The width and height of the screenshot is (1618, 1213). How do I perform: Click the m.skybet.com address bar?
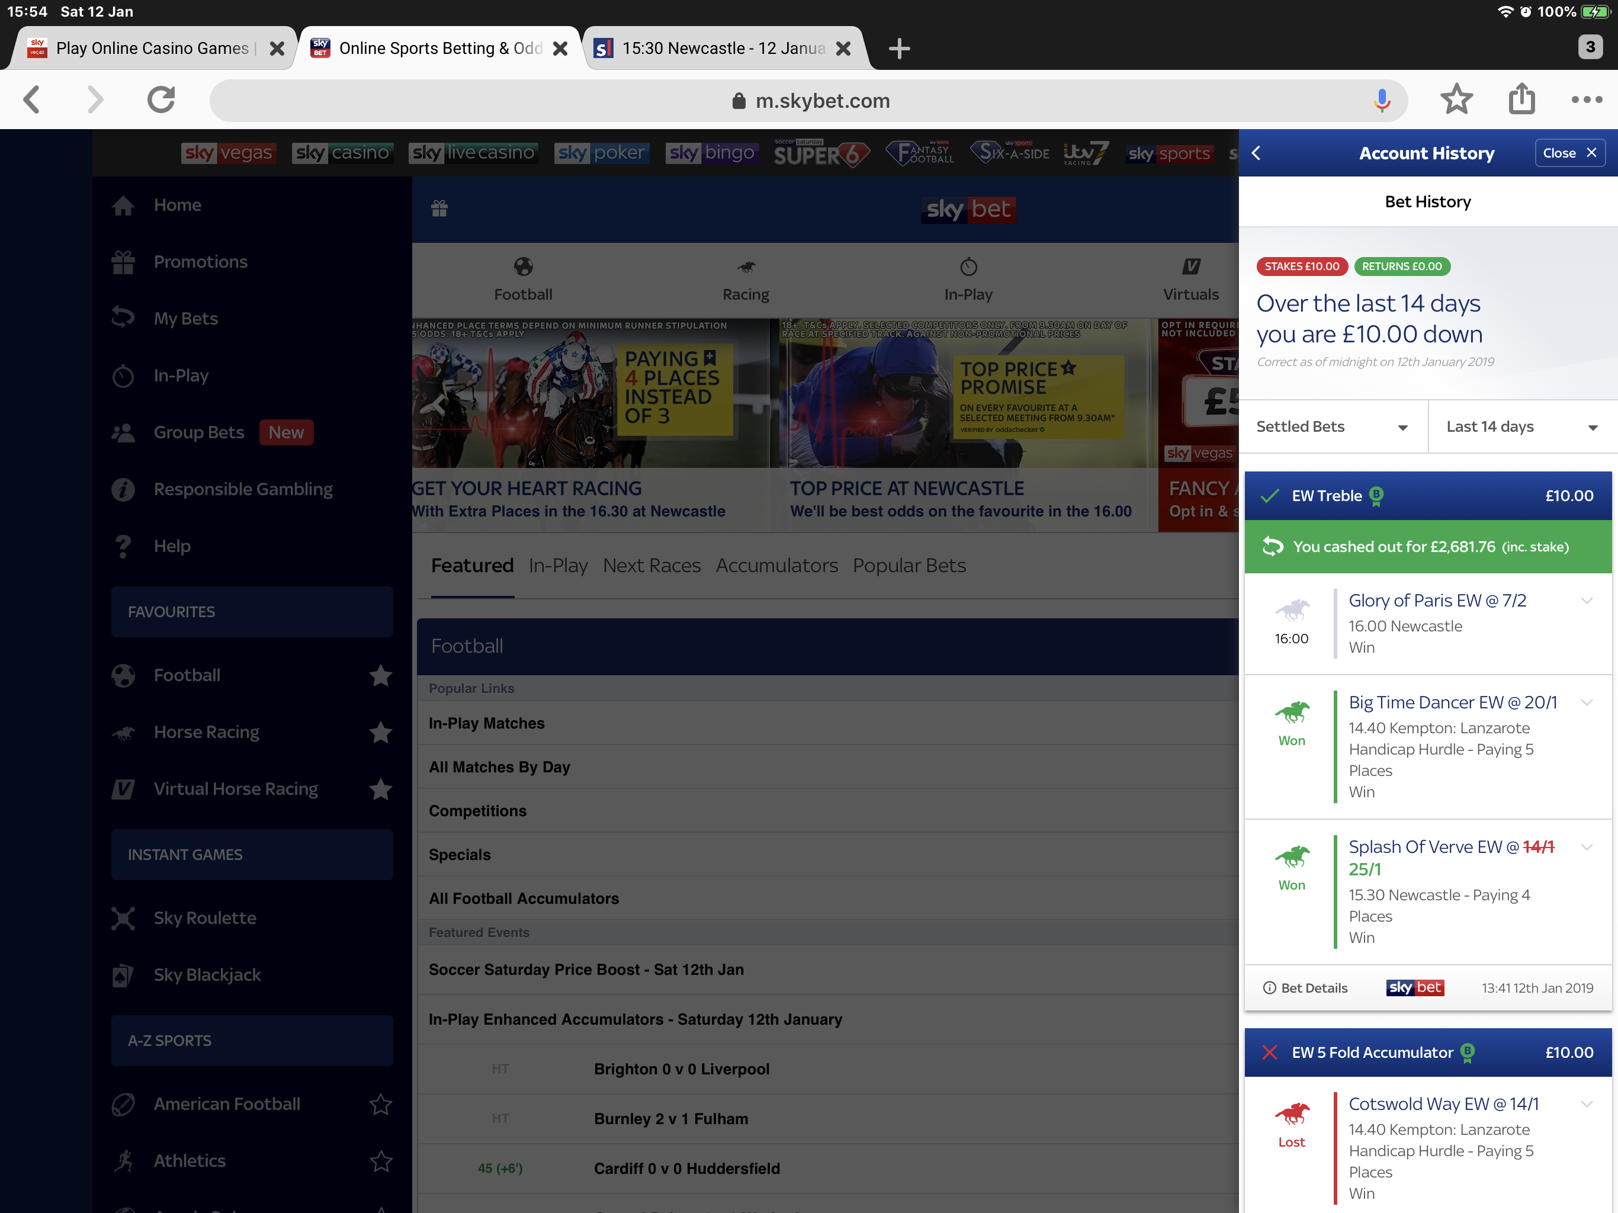coord(809,100)
